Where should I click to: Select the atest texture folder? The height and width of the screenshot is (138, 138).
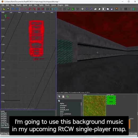click(62, 112)
